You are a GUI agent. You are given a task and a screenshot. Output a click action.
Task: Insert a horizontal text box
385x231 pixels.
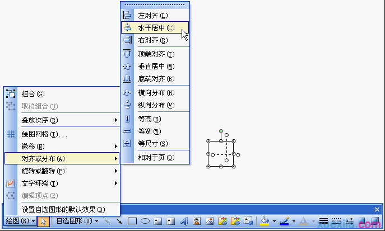click(x=157, y=221)
